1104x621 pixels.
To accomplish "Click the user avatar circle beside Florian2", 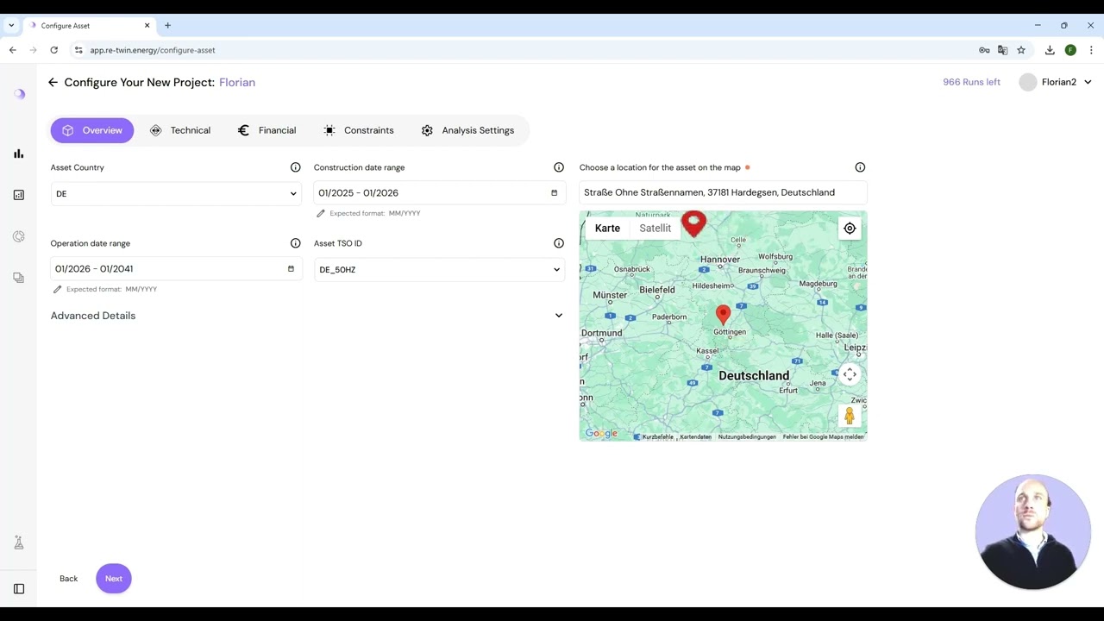I will tap(1027, 82).
